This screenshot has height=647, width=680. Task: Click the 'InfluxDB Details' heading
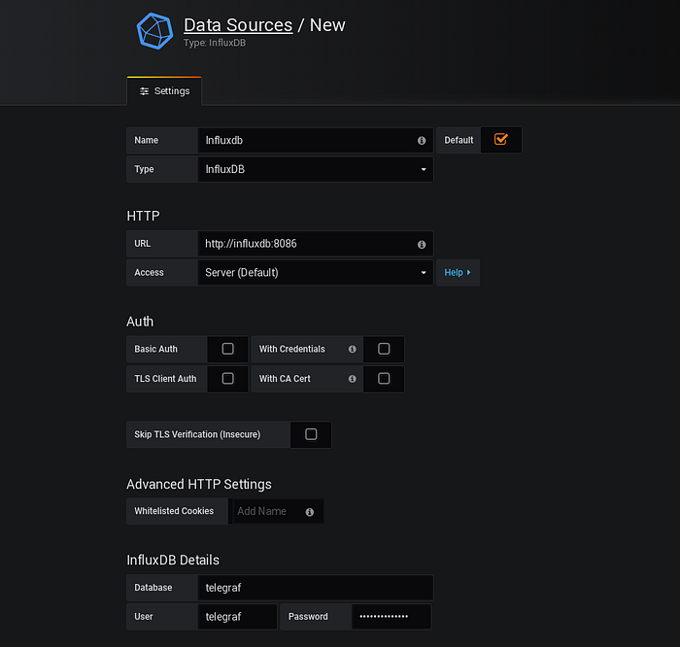click(173, 560)
